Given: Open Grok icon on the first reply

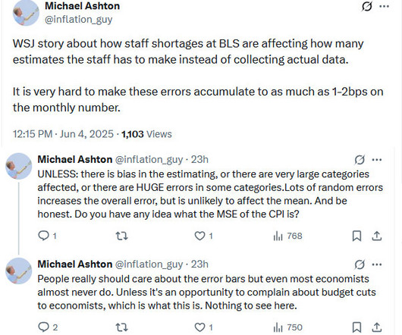Looking at the screenshot, I should pos(360,160).
